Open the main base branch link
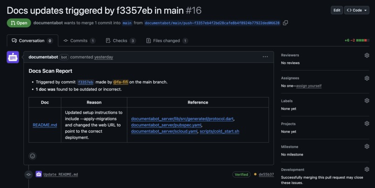This screenshot has width=375, height=188. click(127, 23)
